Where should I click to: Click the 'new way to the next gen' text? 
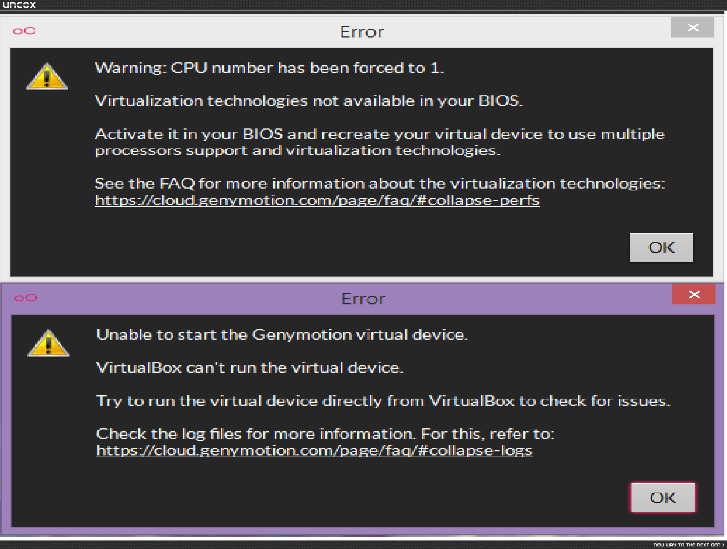point(688,545)
